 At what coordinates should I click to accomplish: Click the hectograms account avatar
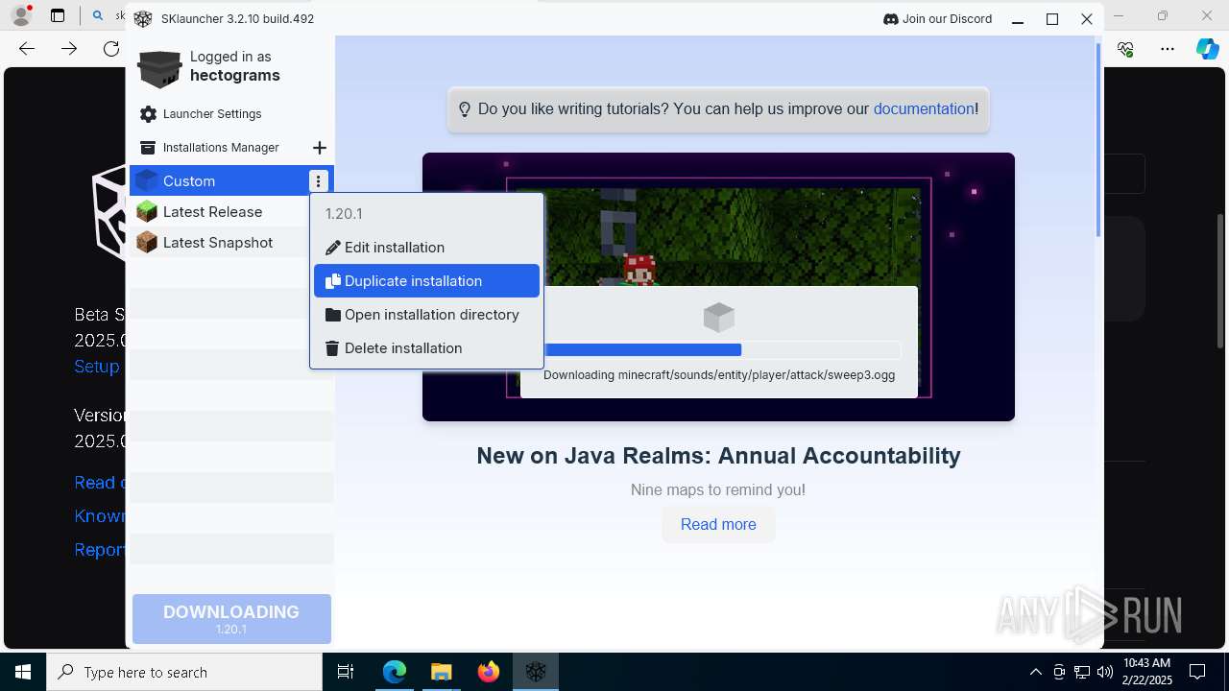159,67
